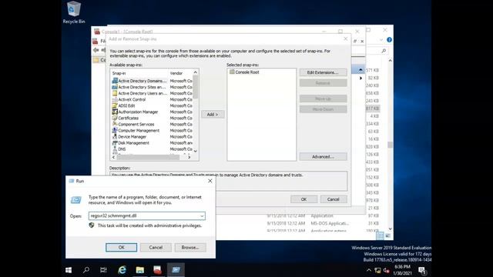Image resolution: width=493 pixels, height=277 pixels.
Task: Open volume tray icon
Action: [x=387, y=270]
